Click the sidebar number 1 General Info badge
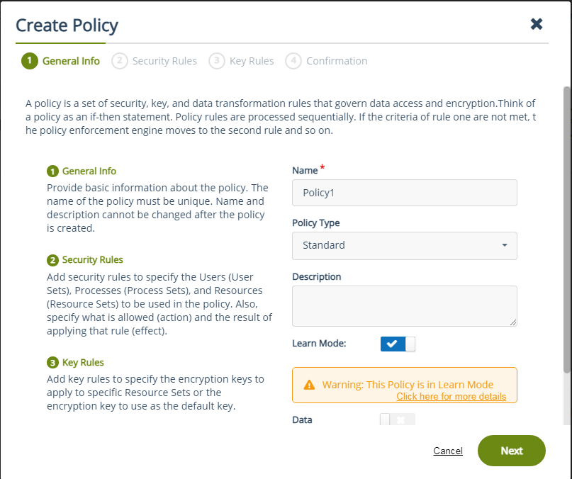 click(52, 171)
